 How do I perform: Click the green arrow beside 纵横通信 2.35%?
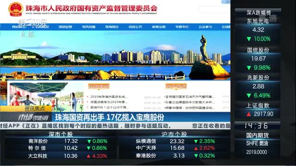(x=196, y=141)
